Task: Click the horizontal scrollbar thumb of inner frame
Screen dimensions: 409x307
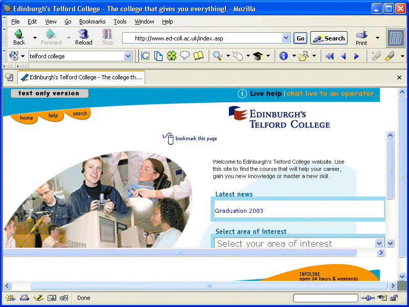Action: point(179,252)
